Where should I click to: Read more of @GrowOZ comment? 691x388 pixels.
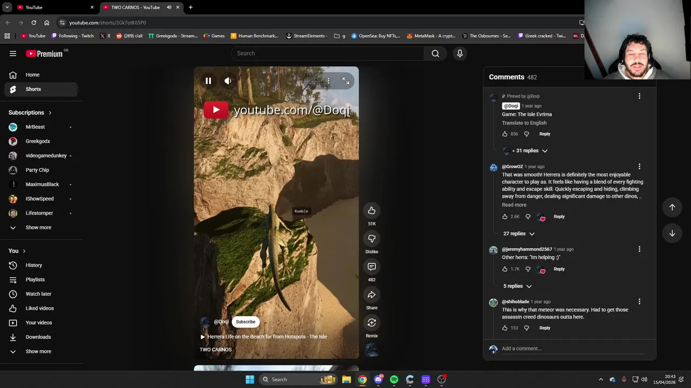click(x=514, y=205)
